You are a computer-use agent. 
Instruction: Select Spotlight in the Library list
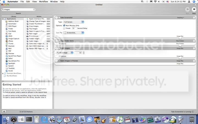coord(12,63)
